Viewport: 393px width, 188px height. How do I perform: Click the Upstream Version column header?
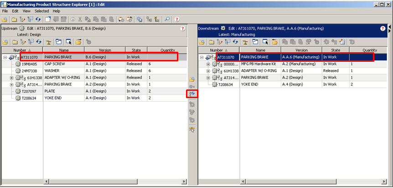pyautogui.click(x=105, y=50)
